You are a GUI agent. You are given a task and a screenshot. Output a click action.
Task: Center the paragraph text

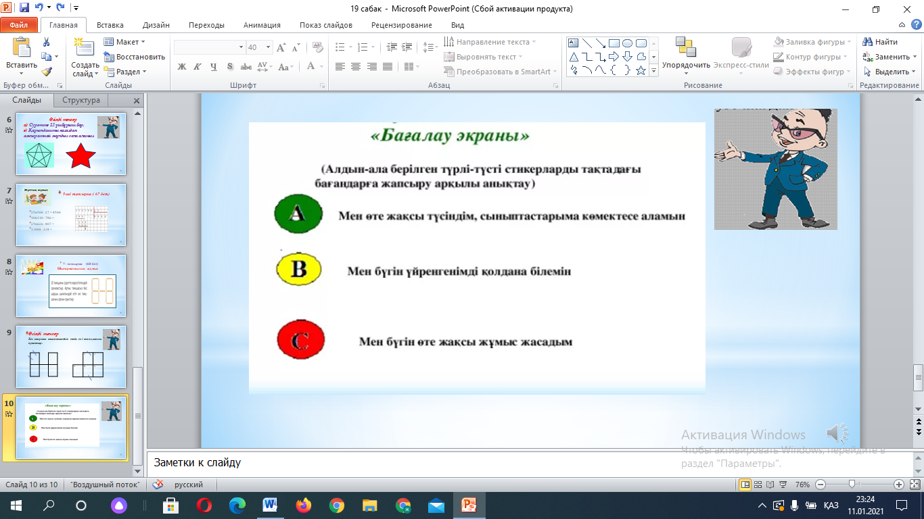(356, 66)
